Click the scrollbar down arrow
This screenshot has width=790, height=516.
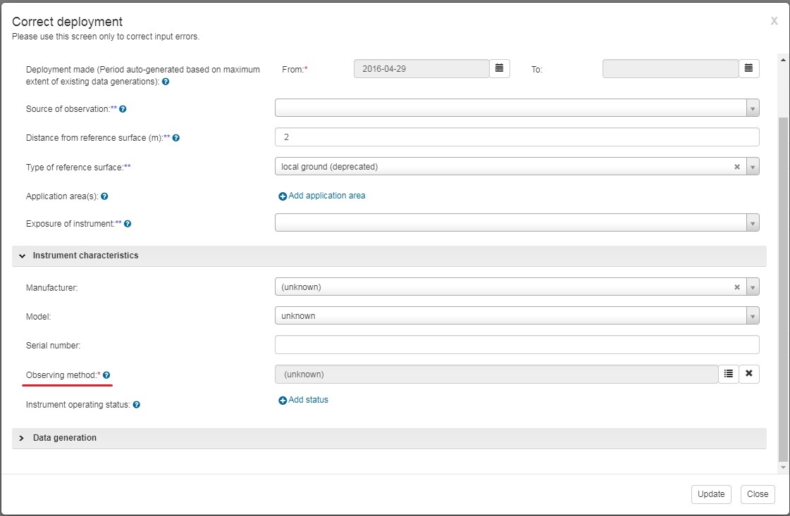(x=783, y=467)
